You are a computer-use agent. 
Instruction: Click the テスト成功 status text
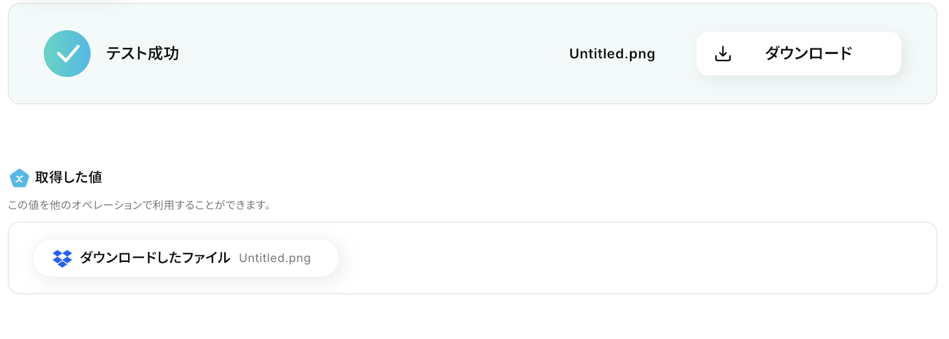tap(142, 54)
